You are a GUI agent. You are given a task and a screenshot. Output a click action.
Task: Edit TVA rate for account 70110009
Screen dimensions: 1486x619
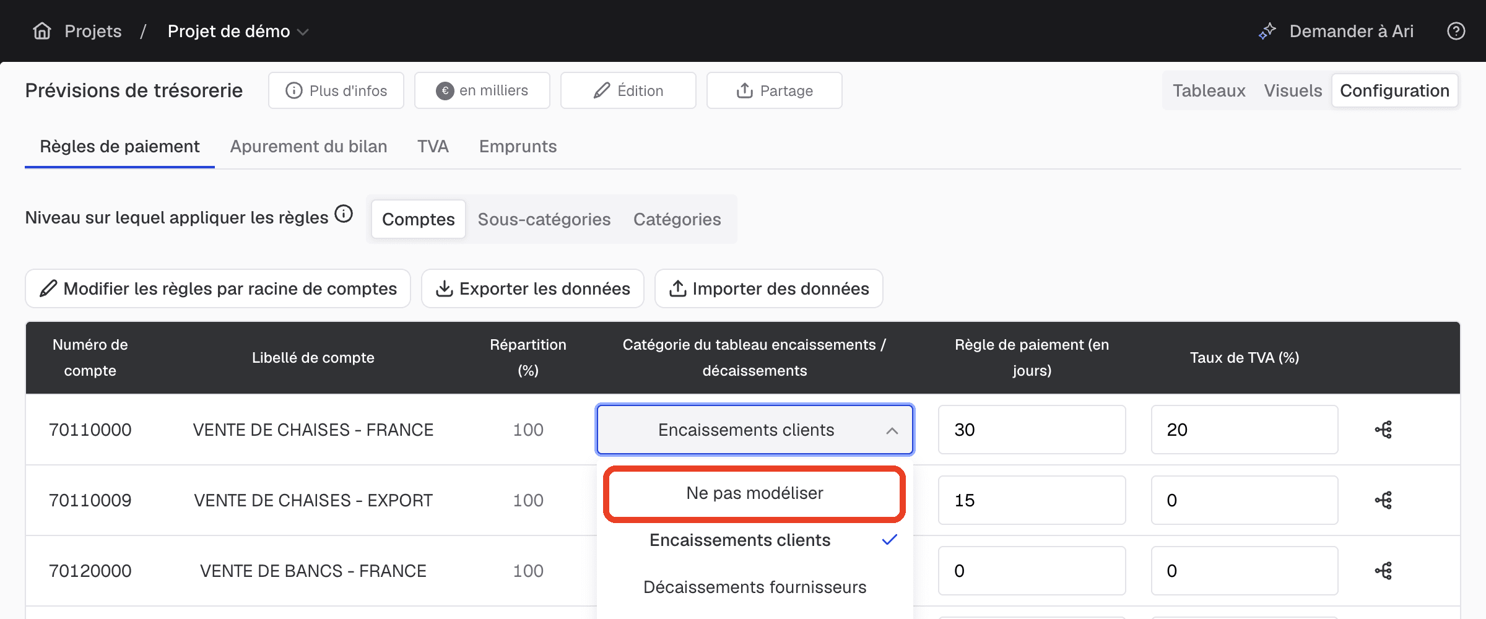[x=1245, y=500]
